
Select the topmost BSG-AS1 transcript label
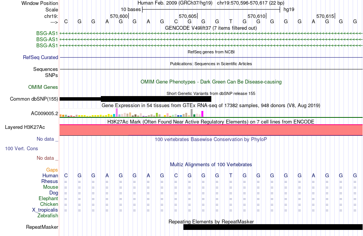[47, 34]
